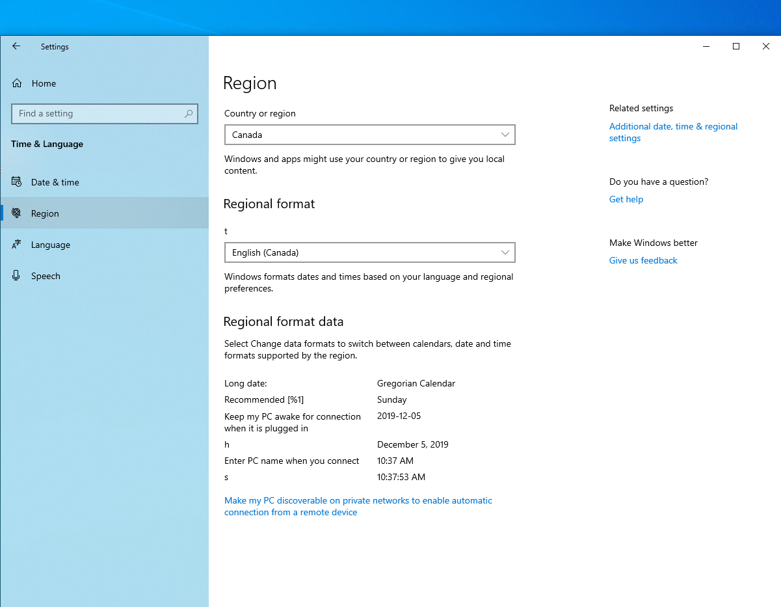This screenshot has width=781, height=607.
Task: Go back using the arrow icon
Action: click(x=16, y=46)
